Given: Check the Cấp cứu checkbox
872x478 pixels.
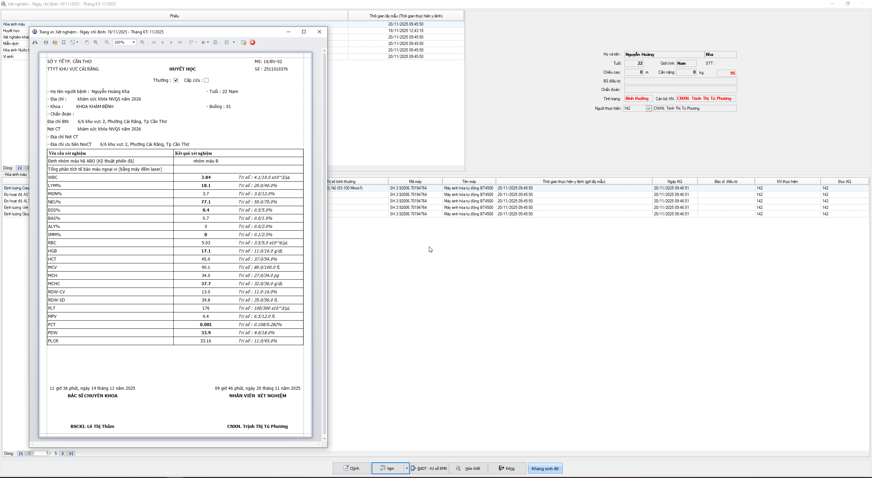Looking at the screenshot, I should (206, 80).
